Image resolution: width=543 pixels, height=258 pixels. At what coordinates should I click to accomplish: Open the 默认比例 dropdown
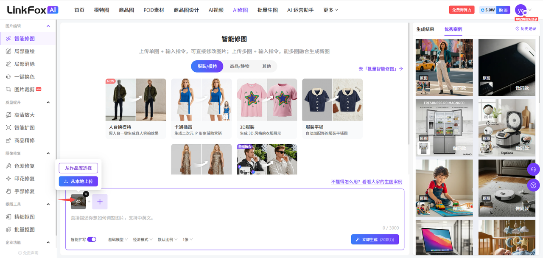168,240
